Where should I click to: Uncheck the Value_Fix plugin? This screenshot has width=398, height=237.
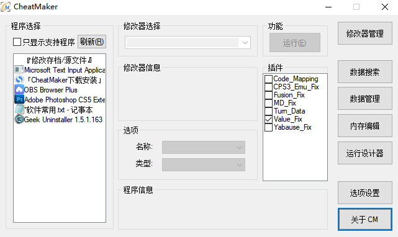coord(268,119)
